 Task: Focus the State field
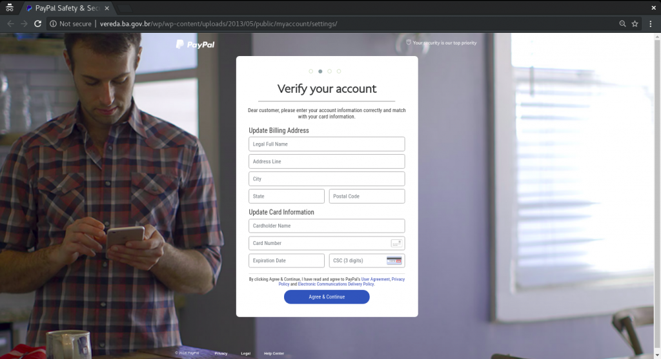(x=287, y=196)
